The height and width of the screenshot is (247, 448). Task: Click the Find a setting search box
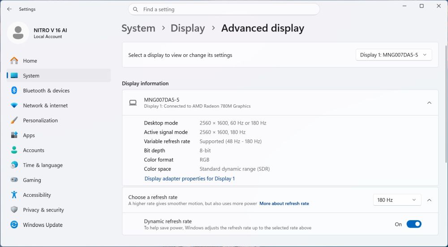(224, 9)
